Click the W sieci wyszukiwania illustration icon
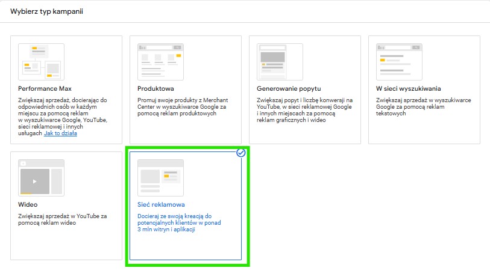The width and height of the screenshot is (490, 271). tap(400, 62)
